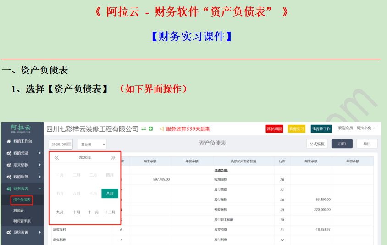The width and height of the screenshot is (387, 245).
Task: Click the 应收利息 row label
Action: (60, 239)
